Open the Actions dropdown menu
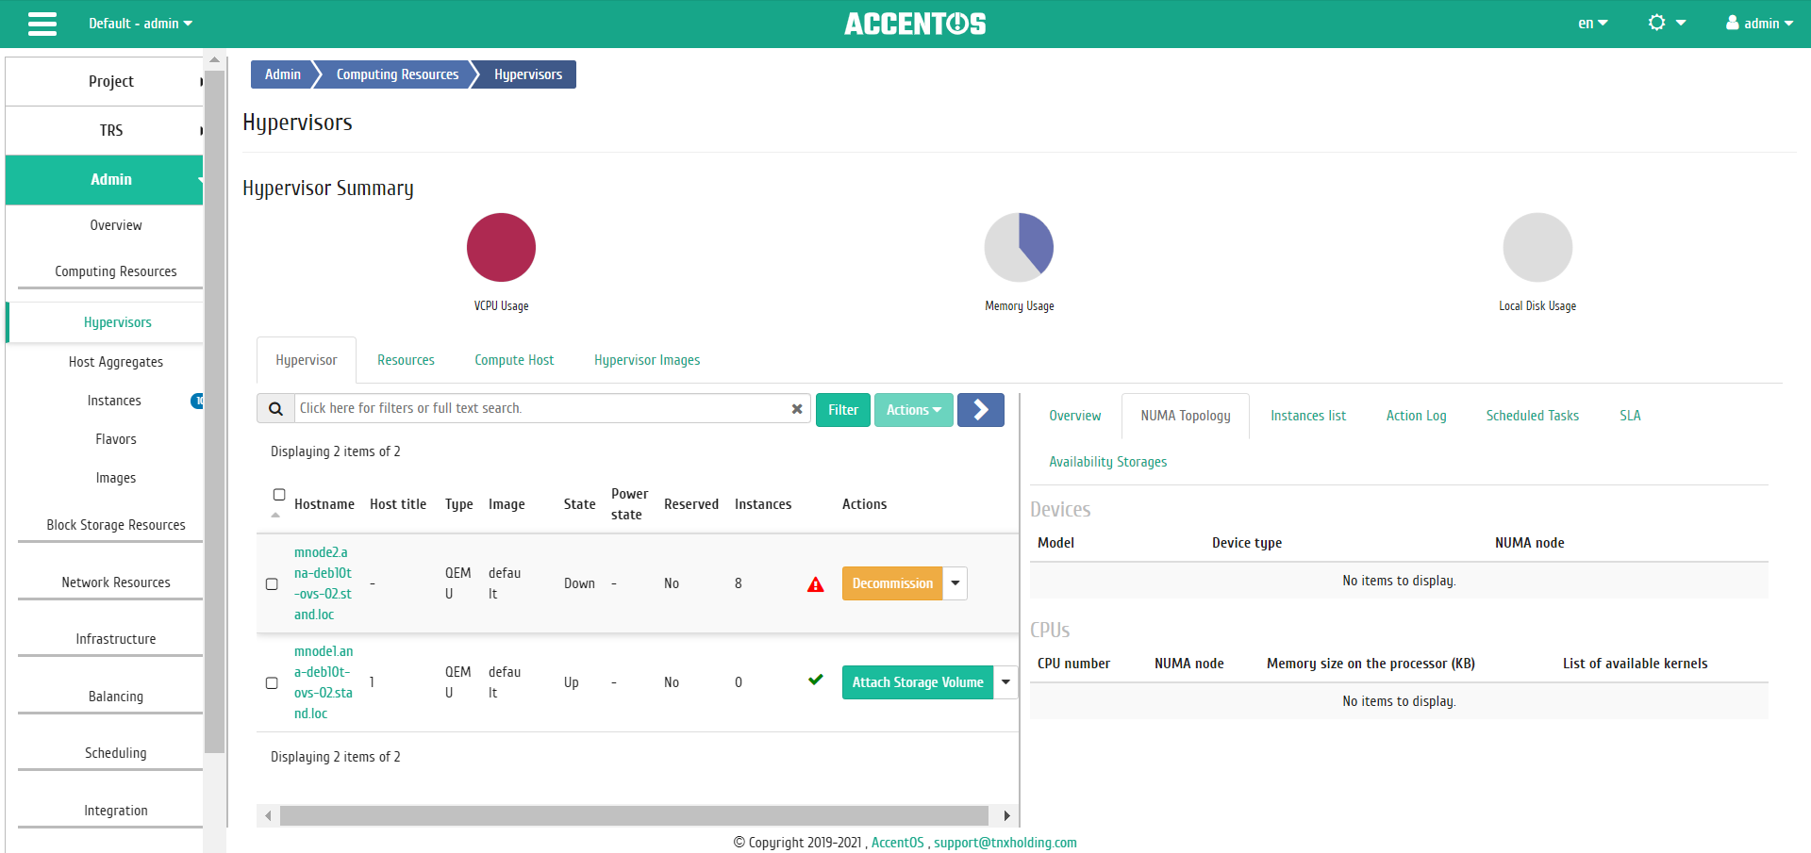 (914, 410)
